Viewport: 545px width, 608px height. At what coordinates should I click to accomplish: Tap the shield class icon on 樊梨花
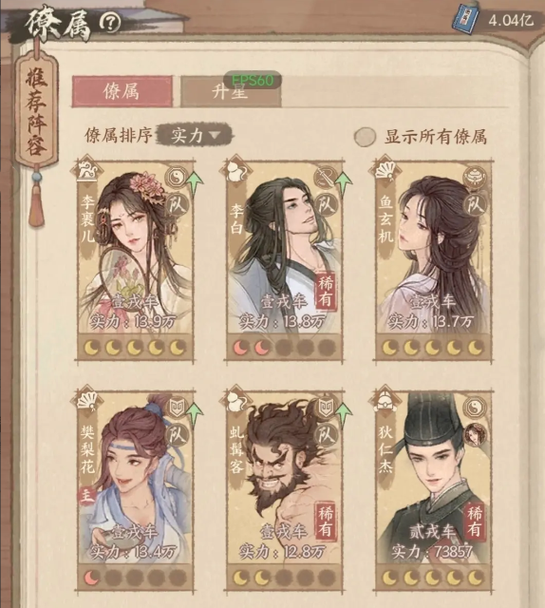point(177,408)
